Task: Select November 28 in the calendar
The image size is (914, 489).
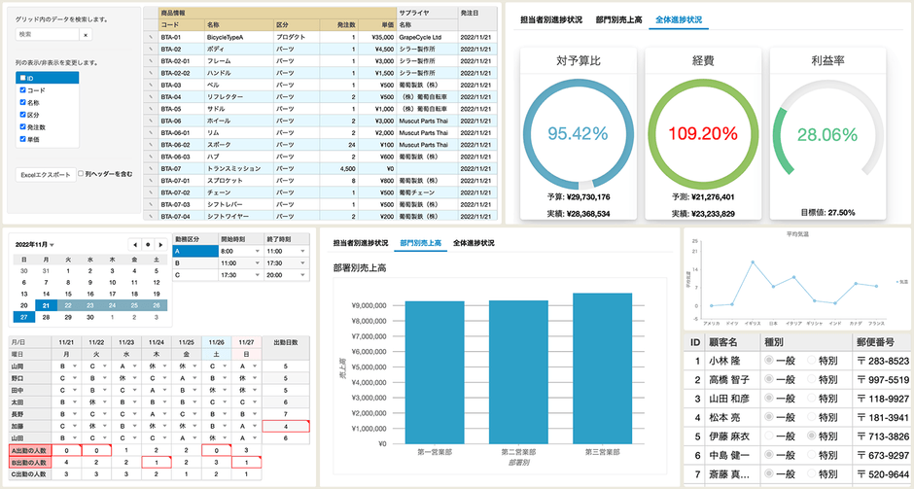Action: 47,316
